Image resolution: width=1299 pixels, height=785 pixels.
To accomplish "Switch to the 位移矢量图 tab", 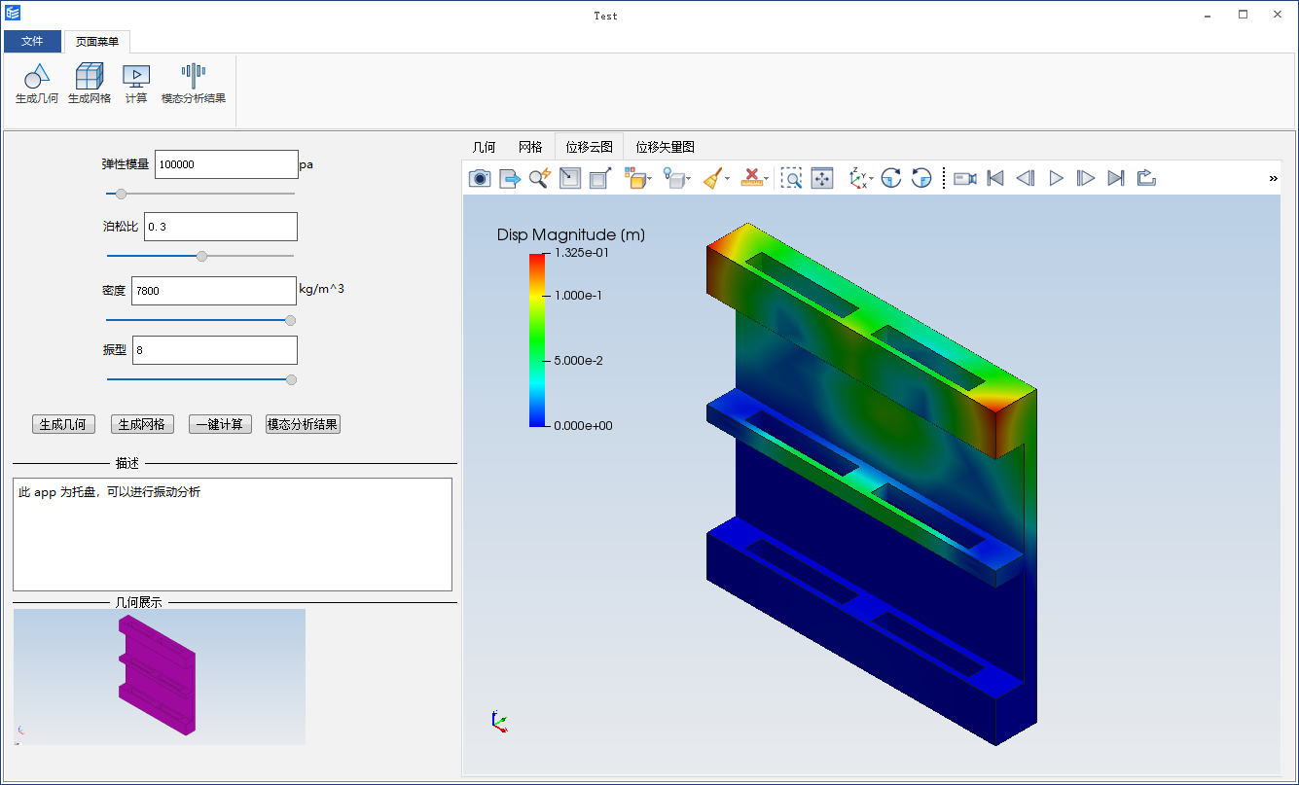I will click(665, 147).
